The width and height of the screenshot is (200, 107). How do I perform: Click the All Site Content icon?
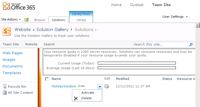[x=5, y=92]
